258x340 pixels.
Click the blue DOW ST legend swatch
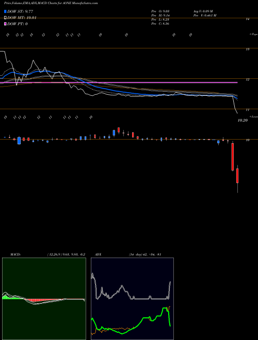[x=5, y=11]
